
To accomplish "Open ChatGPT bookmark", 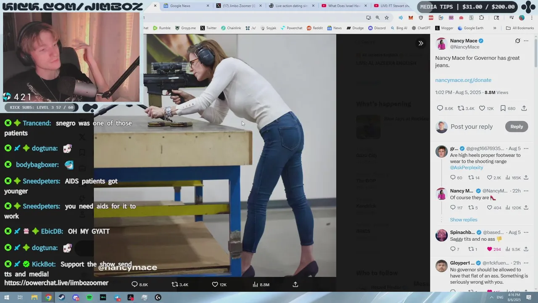I will click(421, 28).
